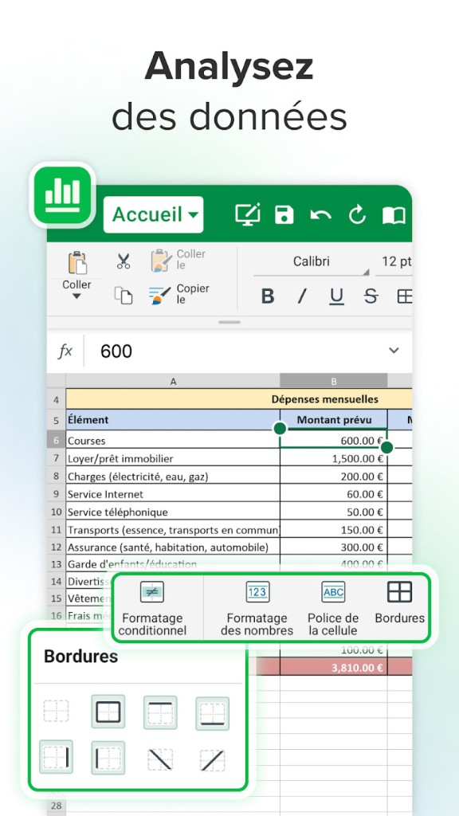The height and width of the screenshot is (816, 459).
Task: Open the reading view book icon
Action: [x=394, y=215]
